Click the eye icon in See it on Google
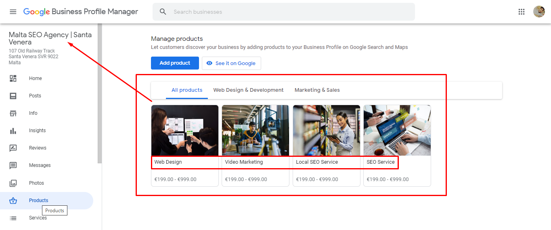This screenshot has height=230, width=551. (x=209, y=63)
